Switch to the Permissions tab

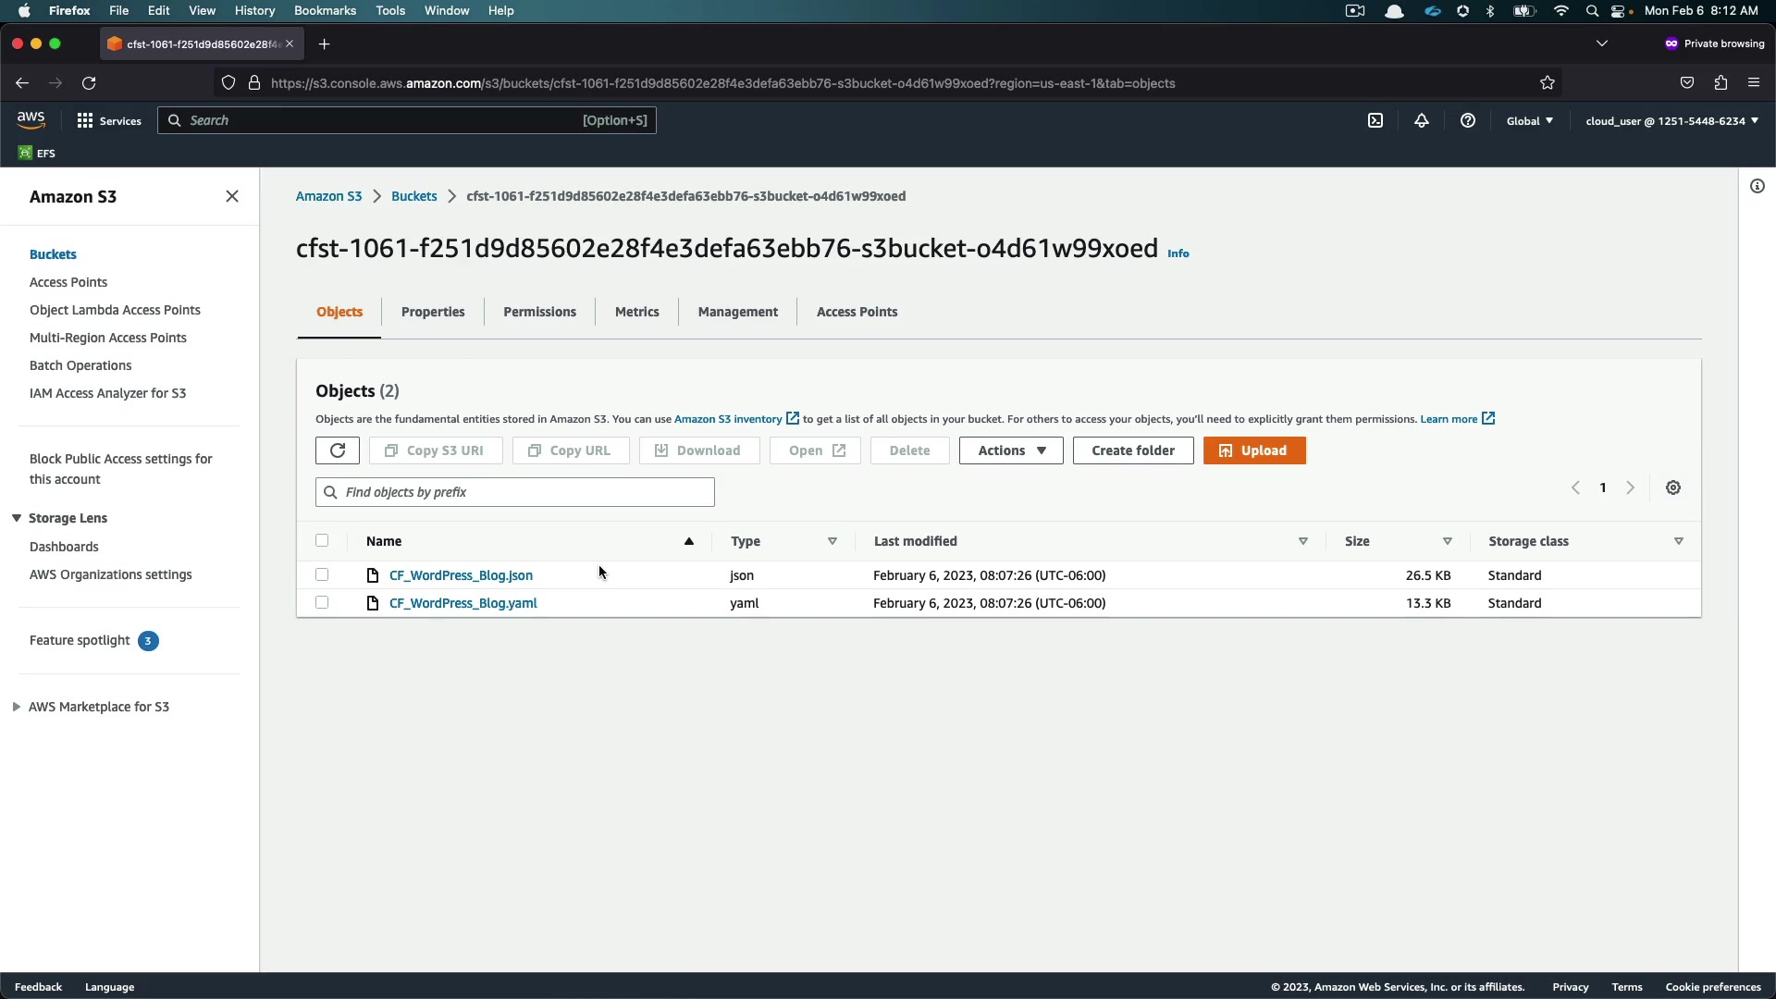click(x=539, y=312)
